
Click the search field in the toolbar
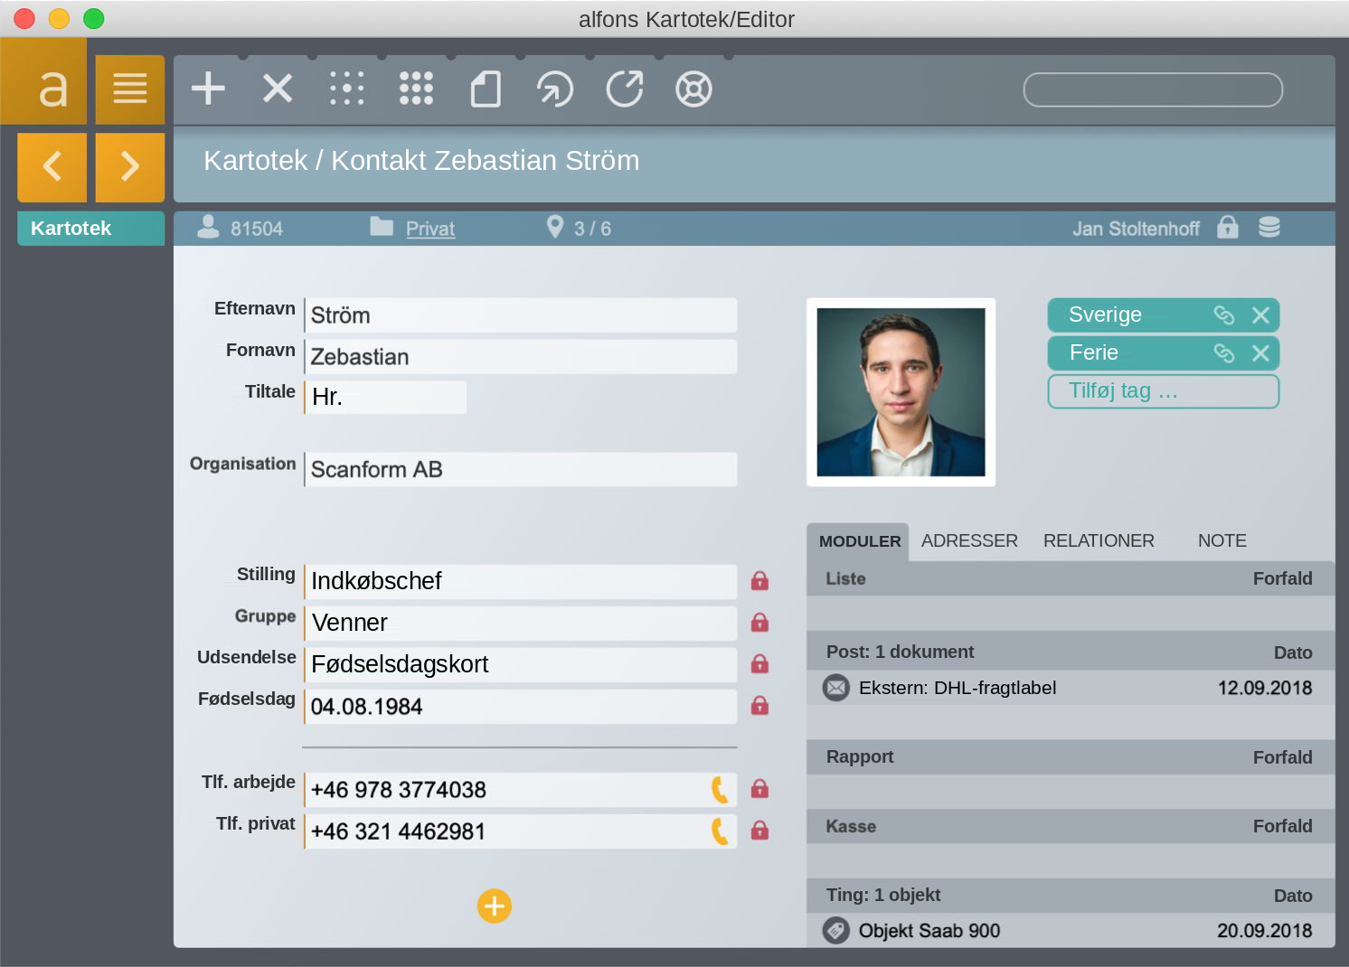pyautogui.click(x=1153, y=89)
